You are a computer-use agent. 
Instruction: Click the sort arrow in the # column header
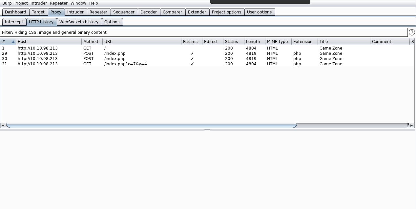click(13, 42)
